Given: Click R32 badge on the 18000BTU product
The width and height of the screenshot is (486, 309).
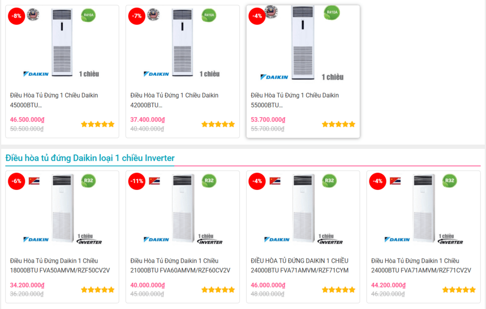Looking at the screenshot, I should 88,181.
